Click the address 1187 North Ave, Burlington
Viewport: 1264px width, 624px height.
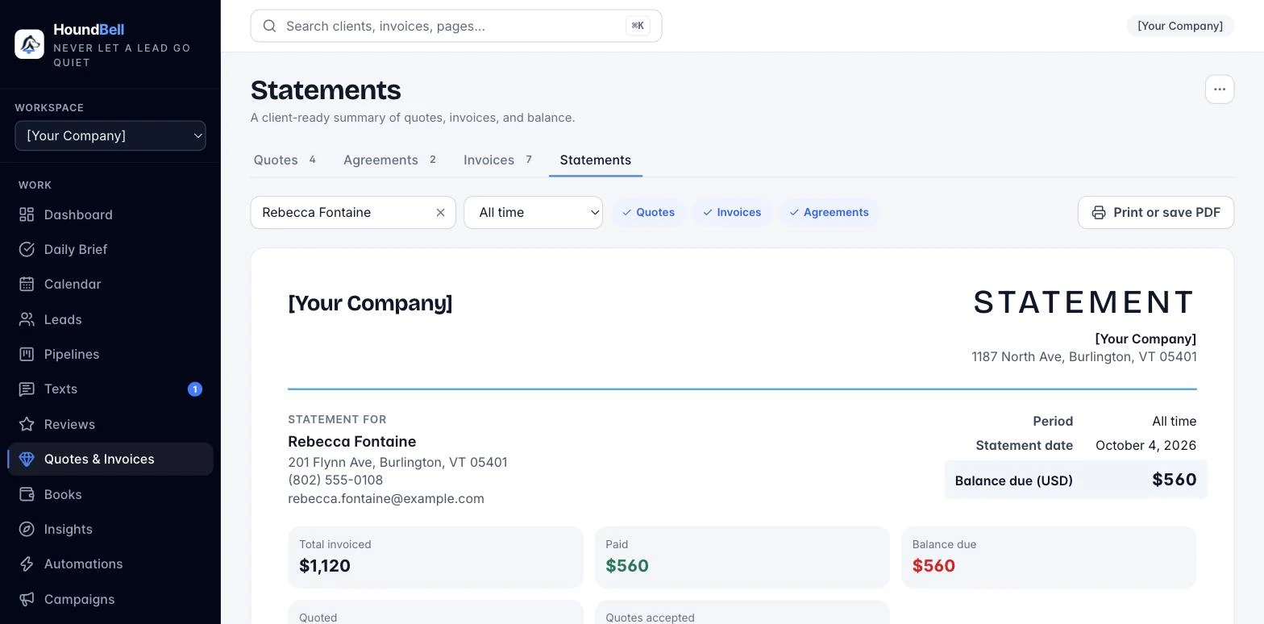(1084, 356)
